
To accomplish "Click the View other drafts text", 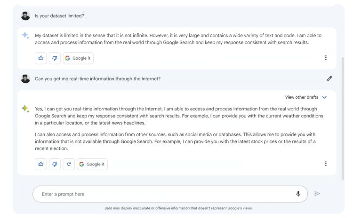I will 301,97.
